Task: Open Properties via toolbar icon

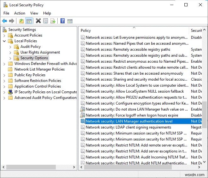Action: (x=46, y=21)
